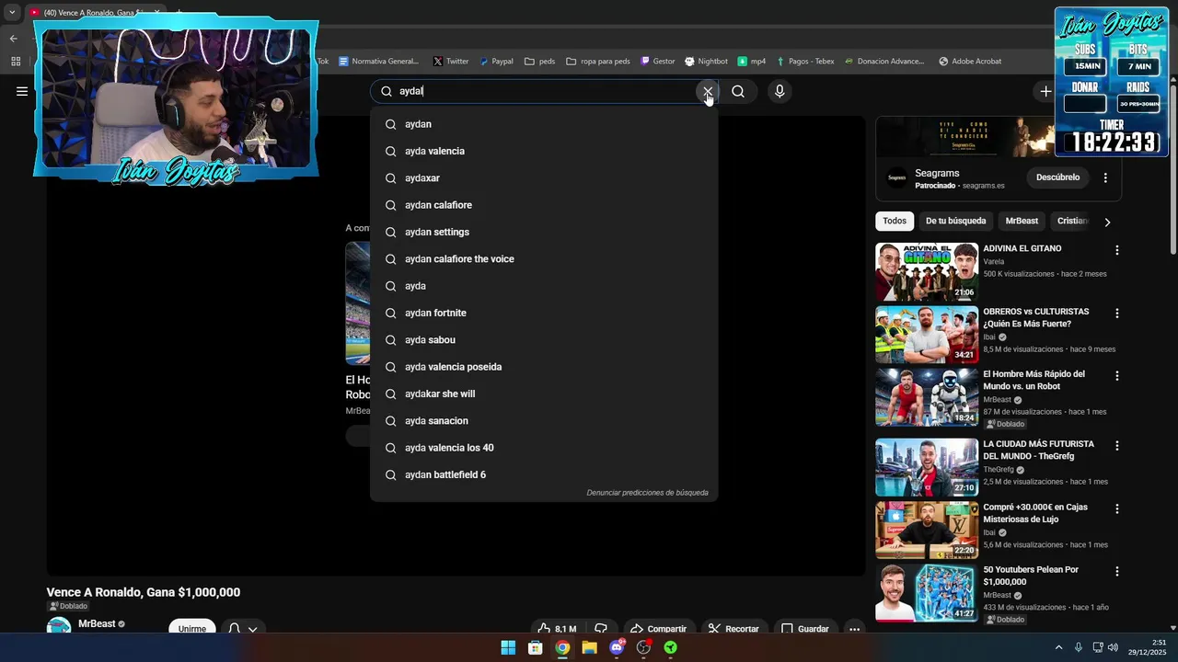1178x662 pixels.
Task: Open the browser tab search dropdown
Action: 11,13
